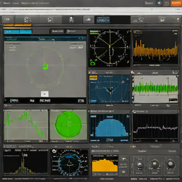Viewport: 182px width, 182px height.
Task: Click the blue square icon beside the orange button
Action: [x=159, y=3]
